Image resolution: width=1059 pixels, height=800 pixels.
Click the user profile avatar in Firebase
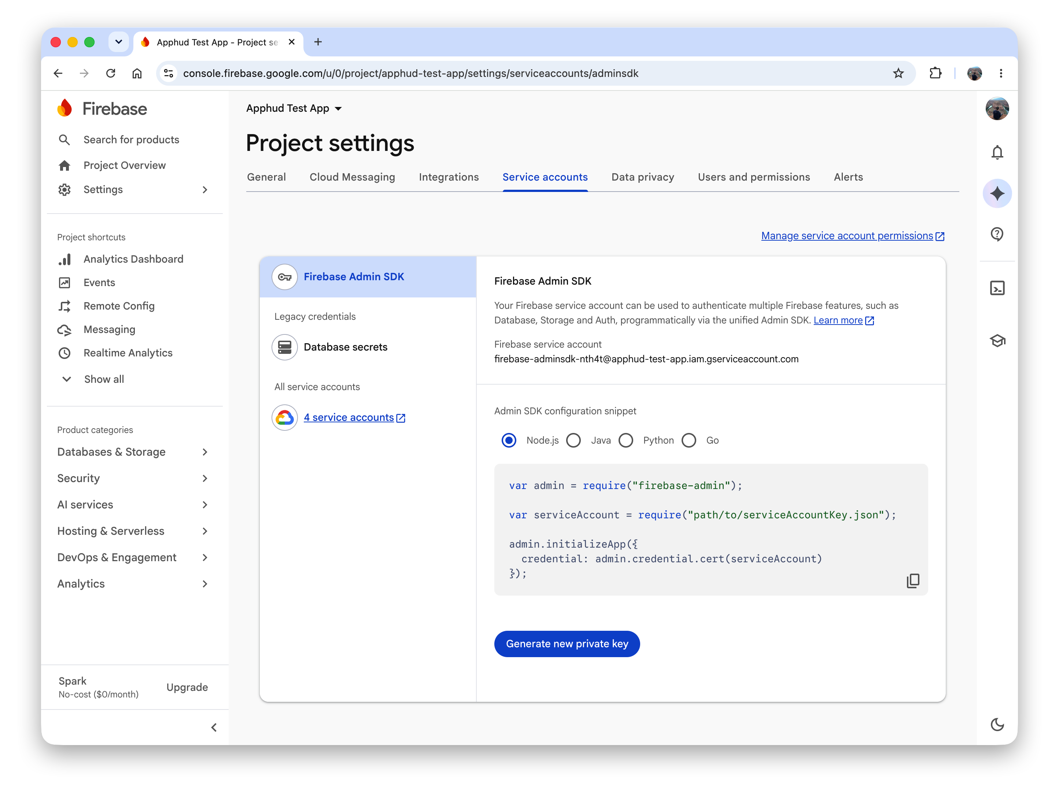tap(997, 109)
